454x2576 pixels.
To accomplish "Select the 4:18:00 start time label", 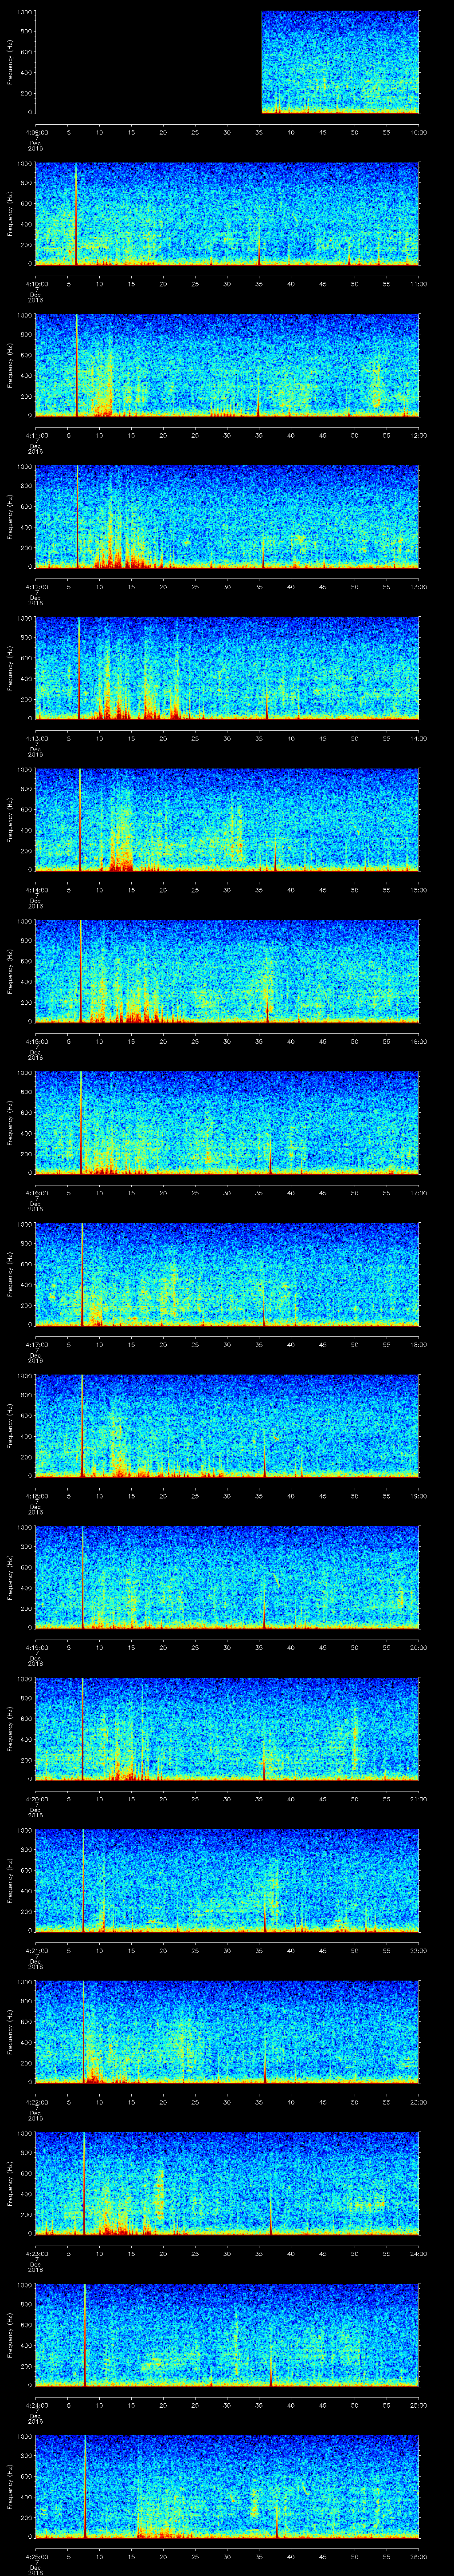I will point(36,1496).
